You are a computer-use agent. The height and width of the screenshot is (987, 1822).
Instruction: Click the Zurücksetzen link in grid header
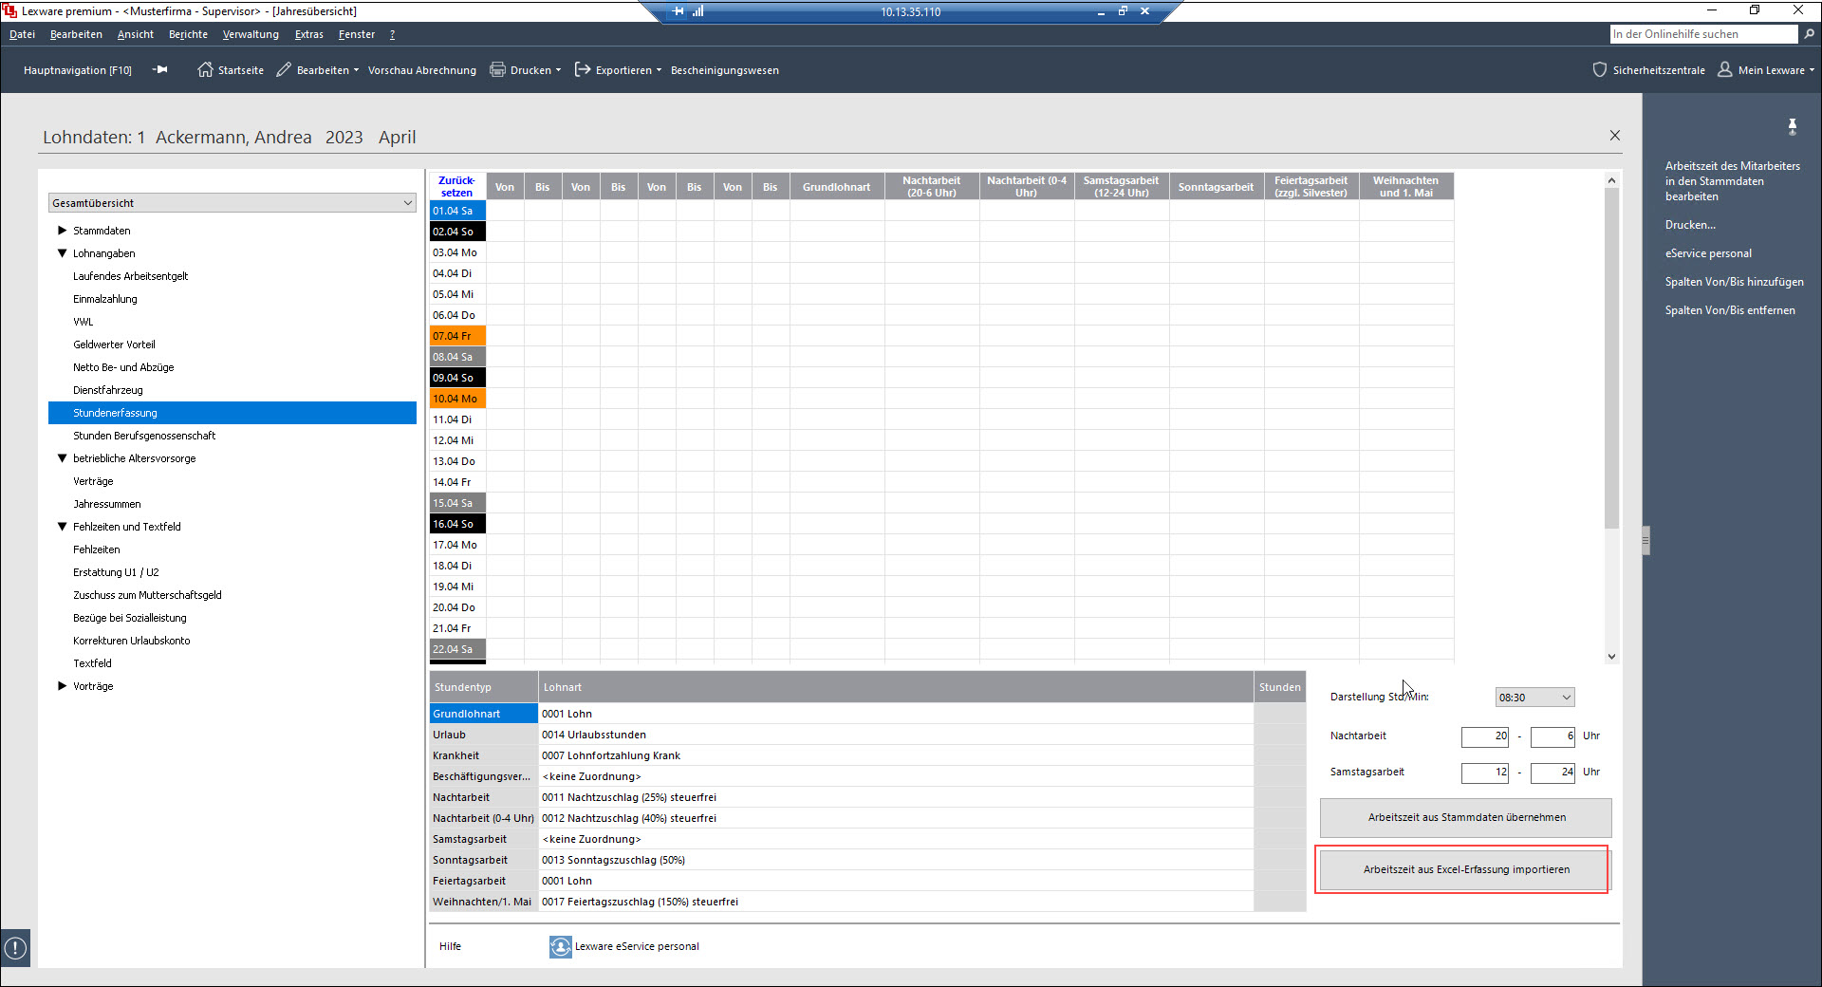456,186
